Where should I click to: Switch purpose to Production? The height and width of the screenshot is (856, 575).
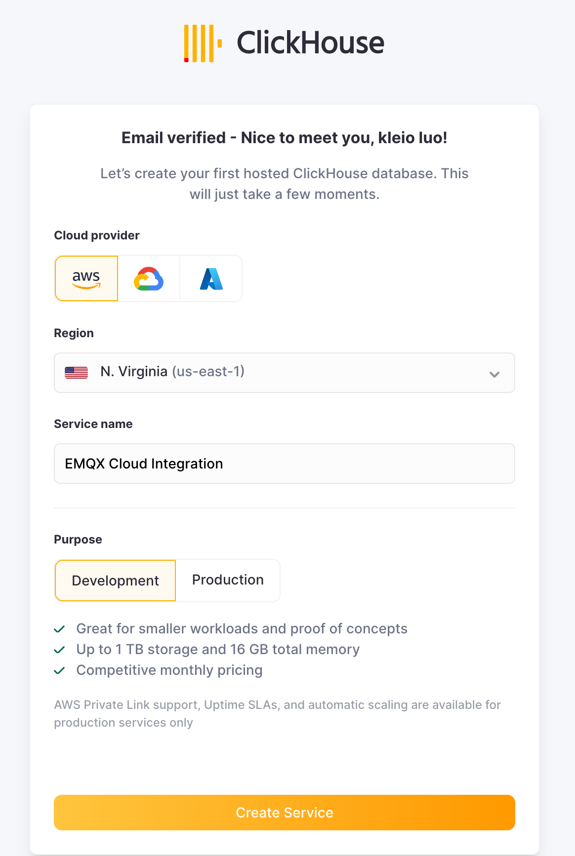pyautogui.click(x=228, y=580)
